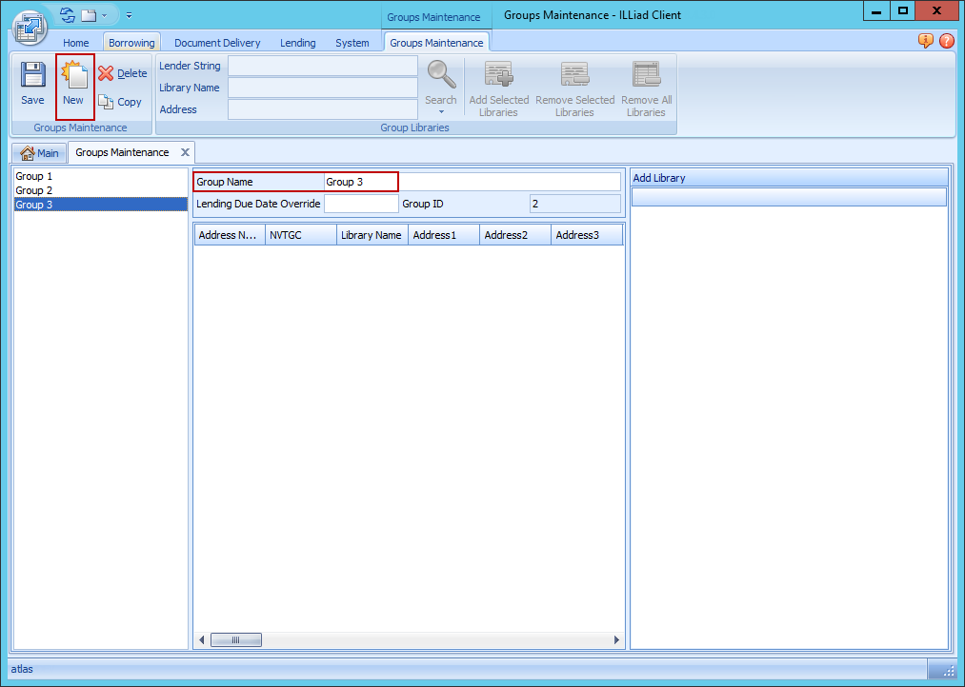965x687 pixels.
Task: Click the Lending Due Date Override field
Action: [x=361, y=204]
